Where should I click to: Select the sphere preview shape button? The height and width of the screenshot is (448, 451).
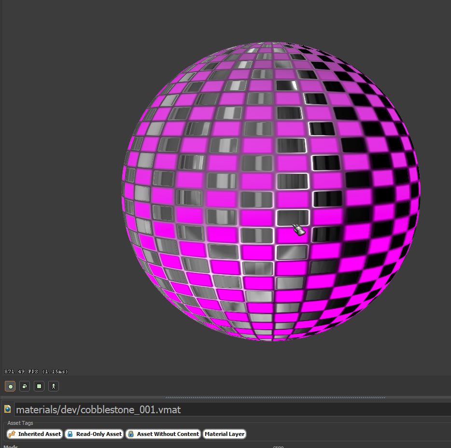(10, 386)
